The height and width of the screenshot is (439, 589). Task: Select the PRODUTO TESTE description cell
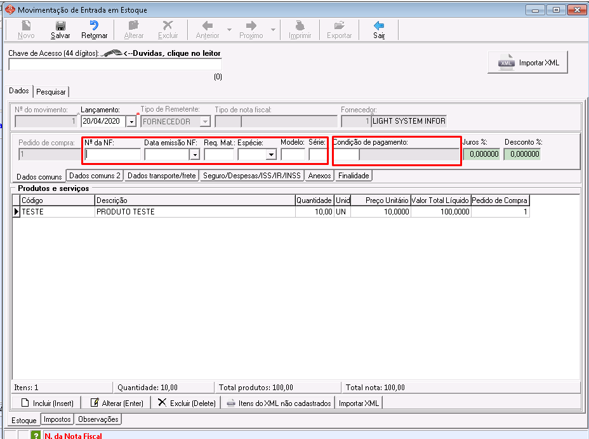tap(195, 211)
